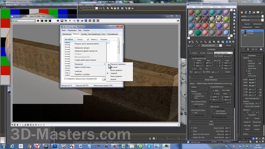Click eyedropper pick material icon

[199, 46]
